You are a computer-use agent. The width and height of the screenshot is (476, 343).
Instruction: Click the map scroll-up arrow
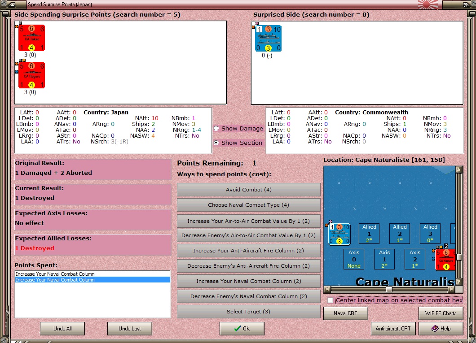point(459,169)
